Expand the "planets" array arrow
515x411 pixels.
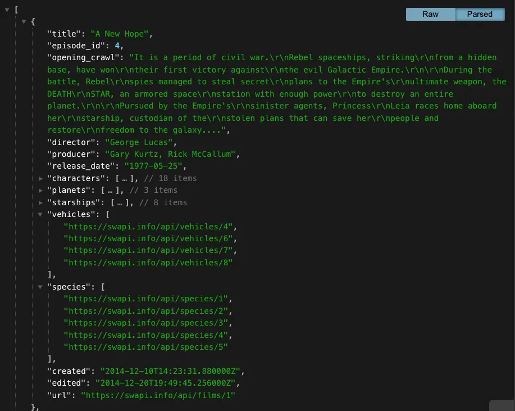(x=41, y=191)
